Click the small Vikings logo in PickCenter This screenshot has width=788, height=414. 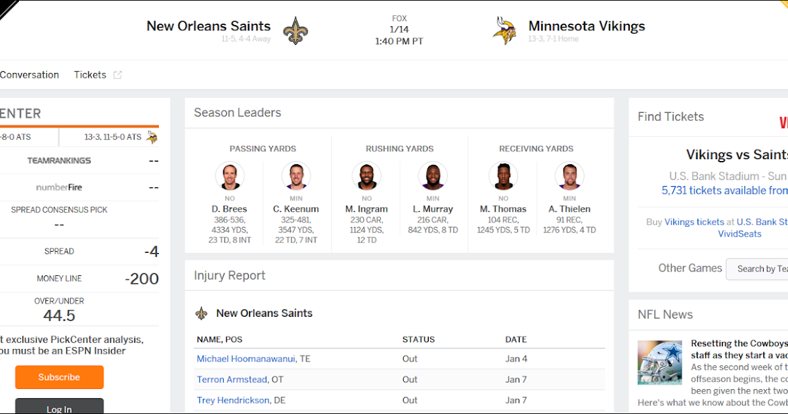click(x=152, y=137)
